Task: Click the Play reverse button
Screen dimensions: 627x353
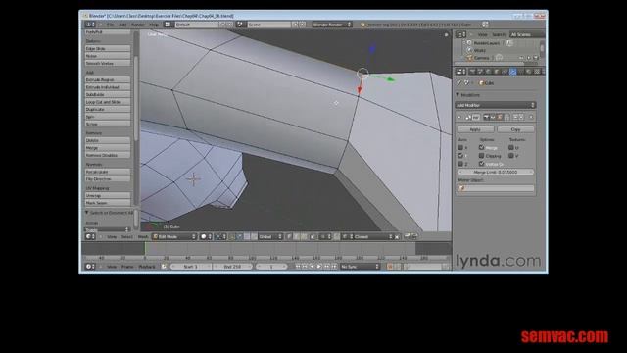Action: (312, 267)
